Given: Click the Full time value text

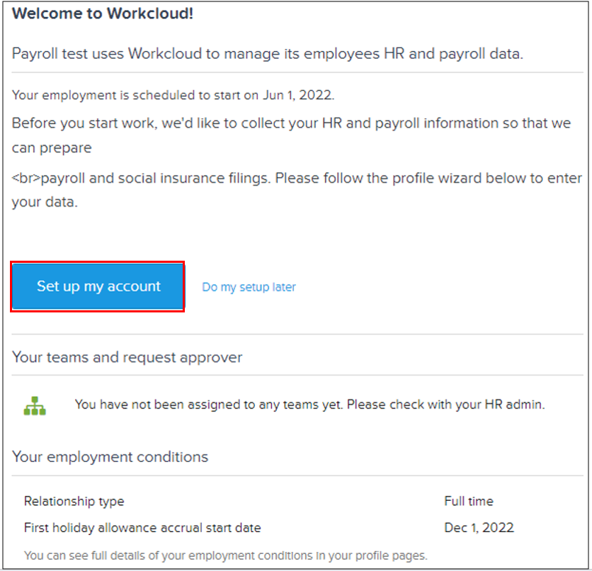Looking at the screenshot, I should click(x=469, y=501).
